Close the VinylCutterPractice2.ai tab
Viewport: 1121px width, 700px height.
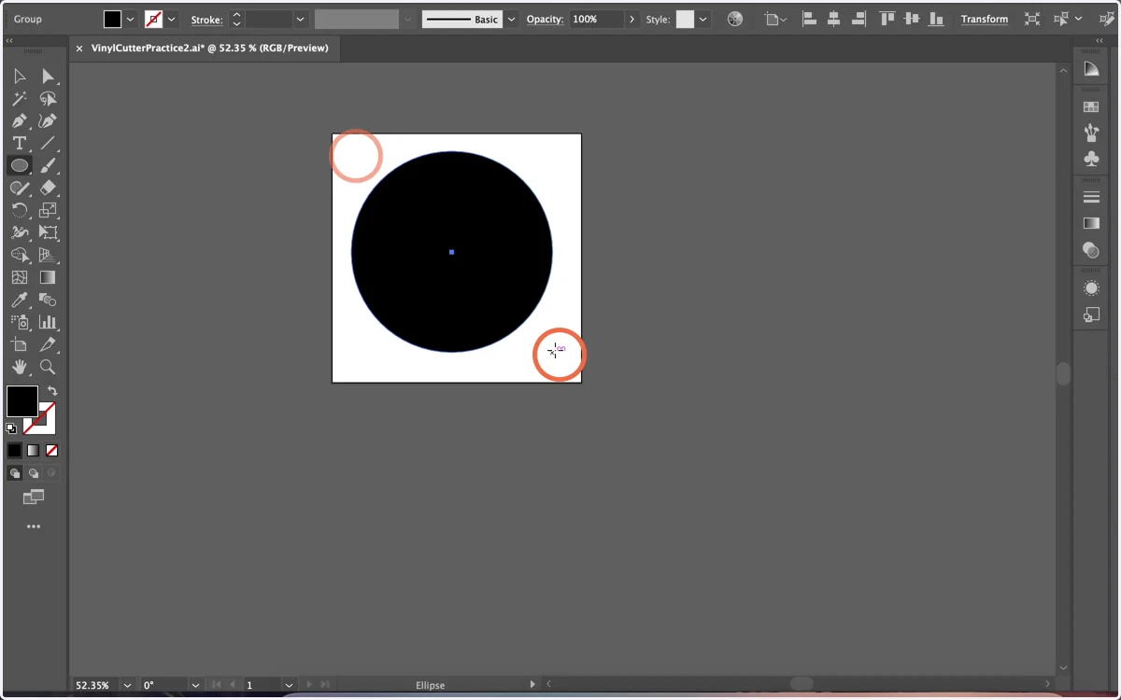[79, 49]
